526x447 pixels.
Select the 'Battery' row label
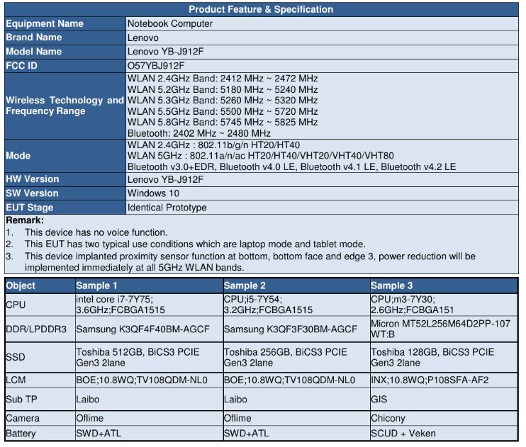click(40, 434)
